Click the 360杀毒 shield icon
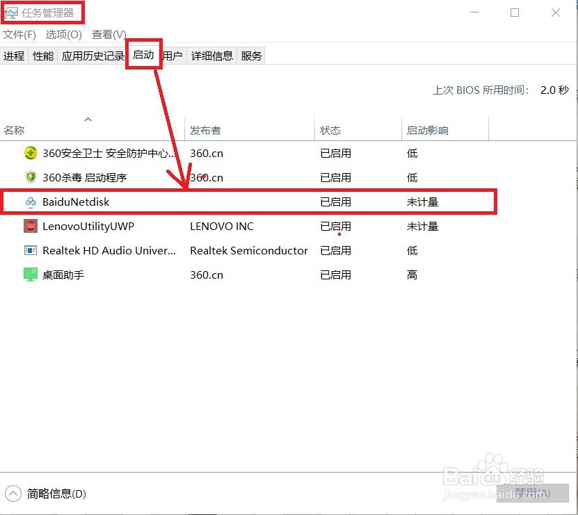The width and height of the screenshot is (578, 515). [x=30, y=177]
